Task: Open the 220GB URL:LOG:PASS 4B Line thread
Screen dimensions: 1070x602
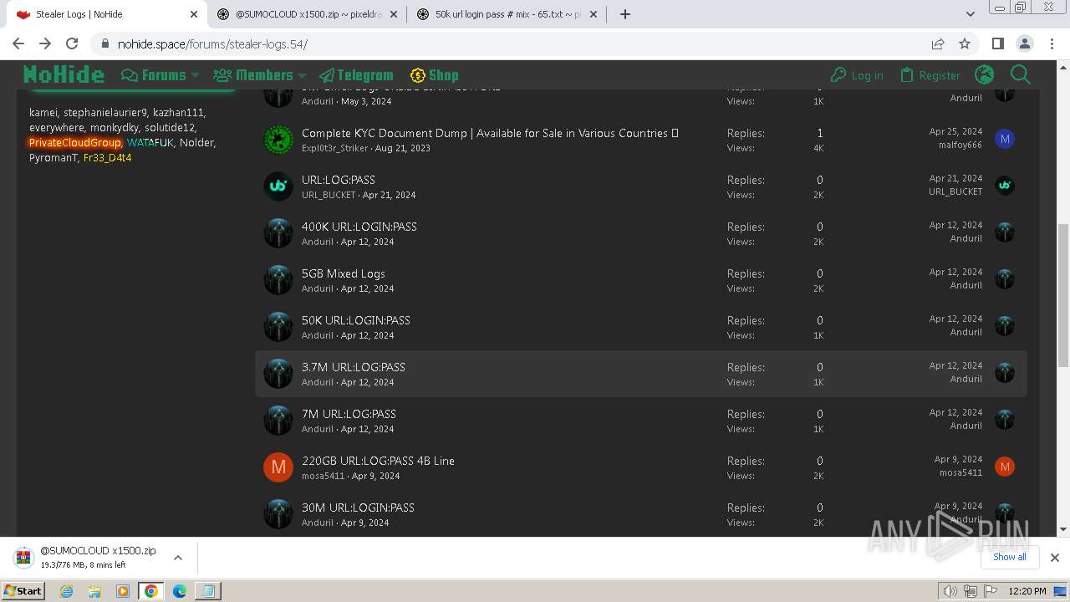Action: [x=379, y=461]
